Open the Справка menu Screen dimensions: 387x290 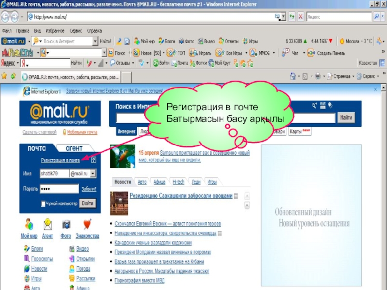point(94,31)
